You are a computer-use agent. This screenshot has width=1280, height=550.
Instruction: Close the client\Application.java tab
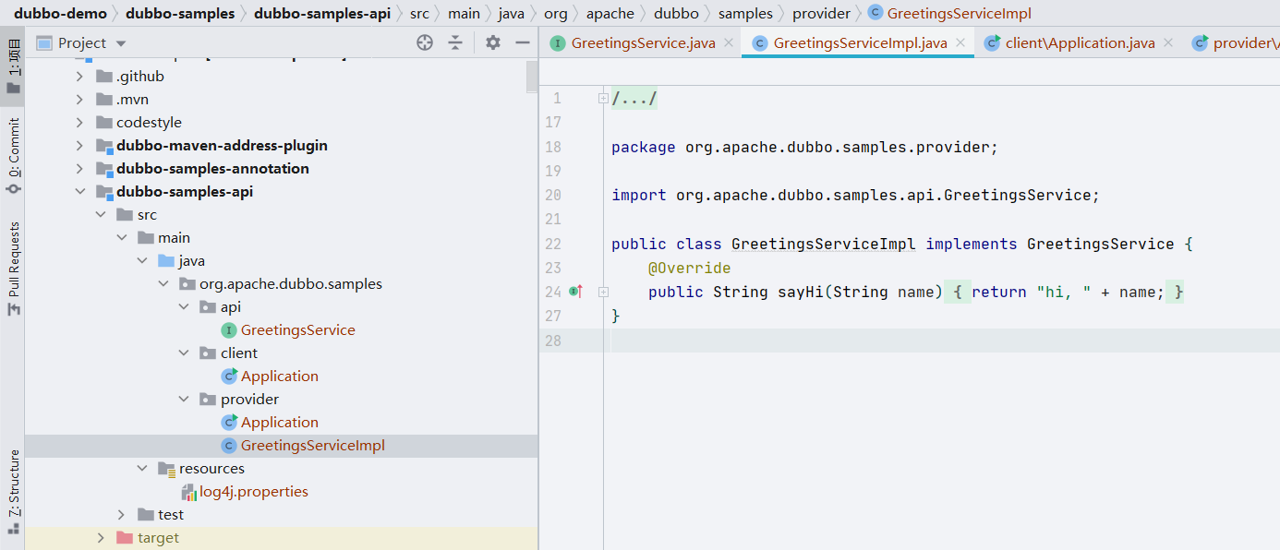(1168, 42)
